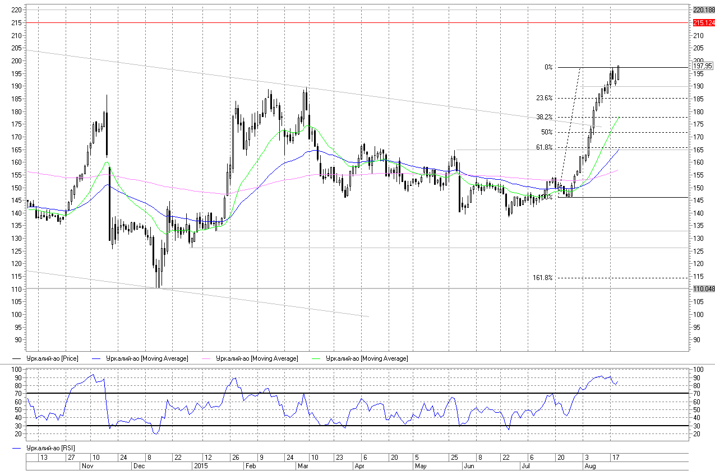Click the 110.048 support level label
This screenshot has height=471, width=715.
click(x=703, y=288)
